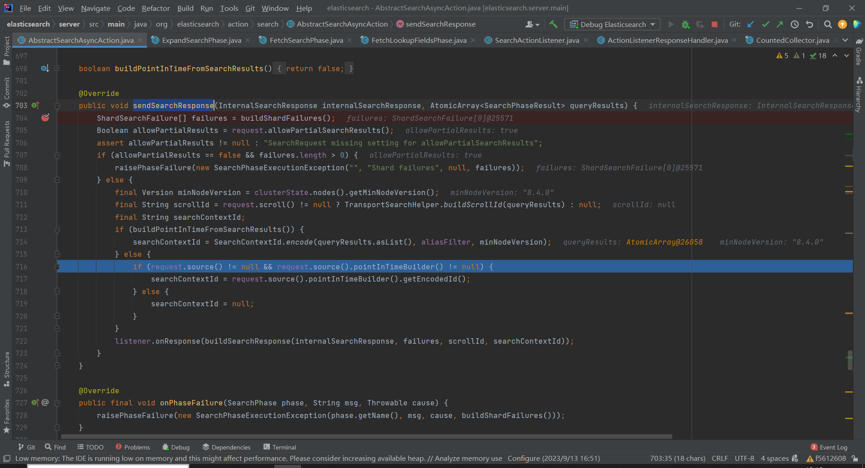Open the UTF-8 file encoding selector
This screenshot has width=865, height=468.
(744, 459)
